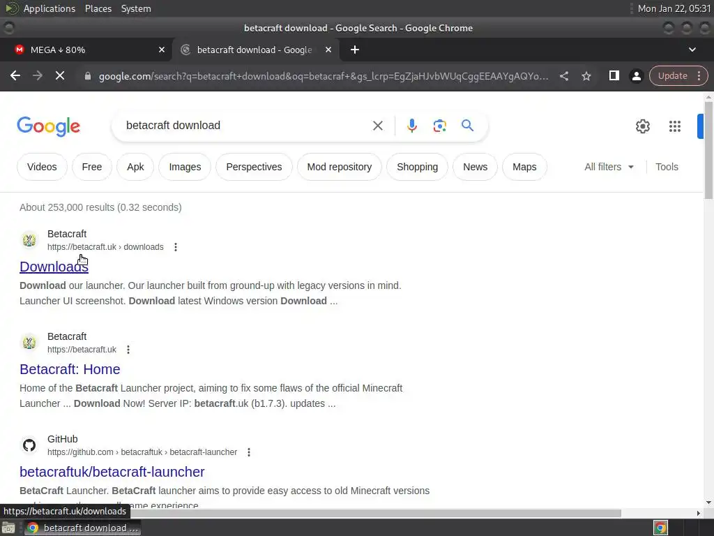Click into the betacraft download search field
Screen dimensions: 714x536
[243, 126]
